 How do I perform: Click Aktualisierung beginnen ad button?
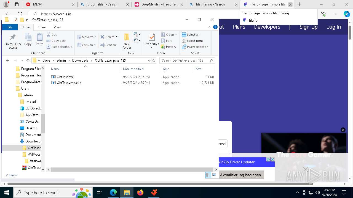coord(241,175)
